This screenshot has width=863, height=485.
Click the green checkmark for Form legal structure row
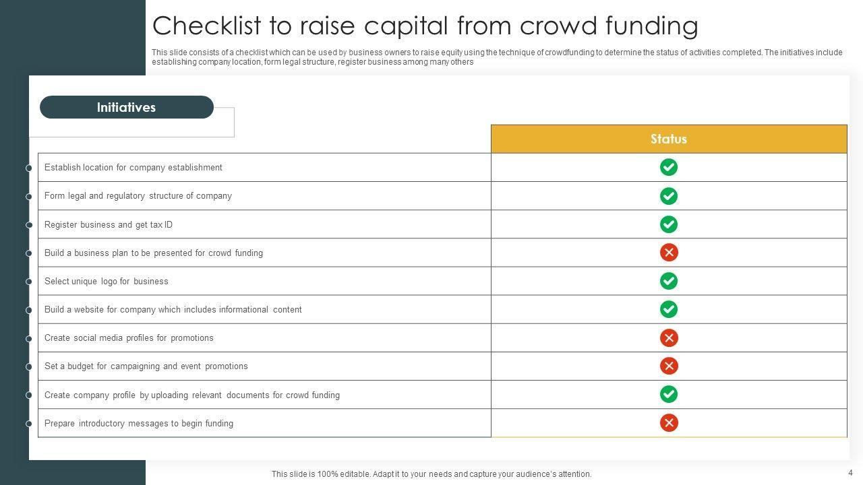pos(668,196)
